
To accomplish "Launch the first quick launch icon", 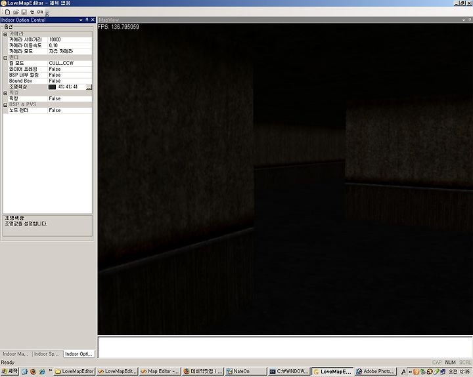I will pos(24,372).
